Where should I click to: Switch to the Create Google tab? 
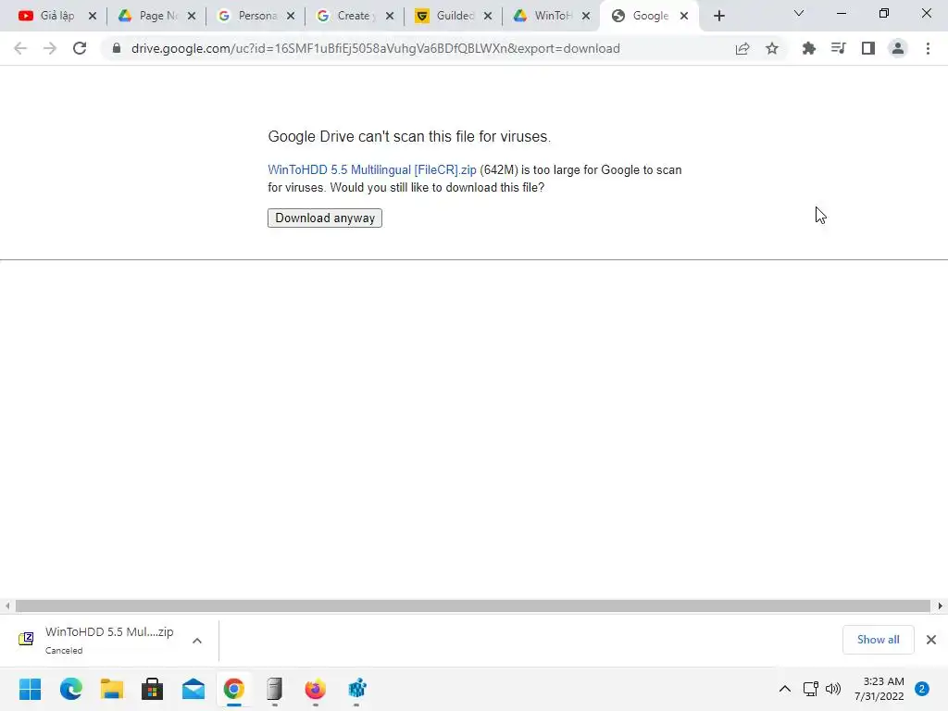click(x=347, y=16)
